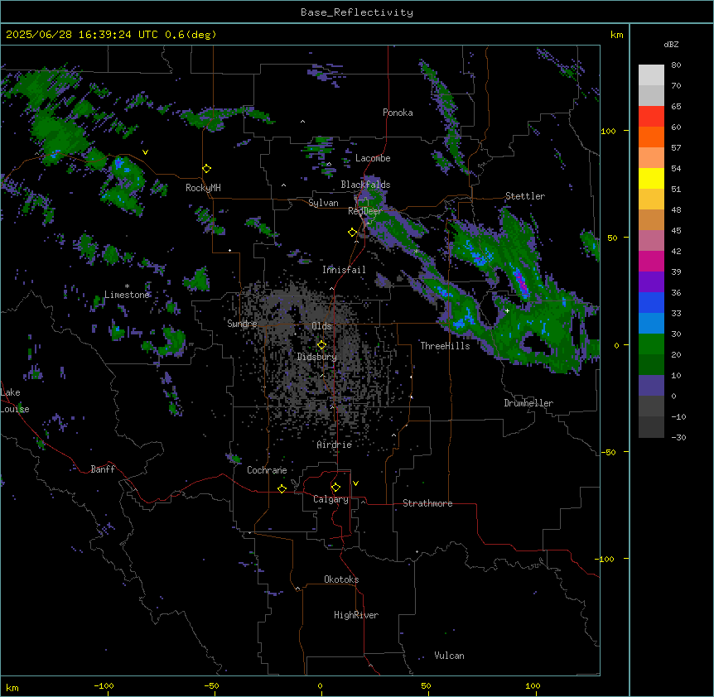Image resolution: width=714 pixels, height=697 pixels.
Task: Pick the slate purple 0-10 dBZ swatch
Action: point(651,386)
